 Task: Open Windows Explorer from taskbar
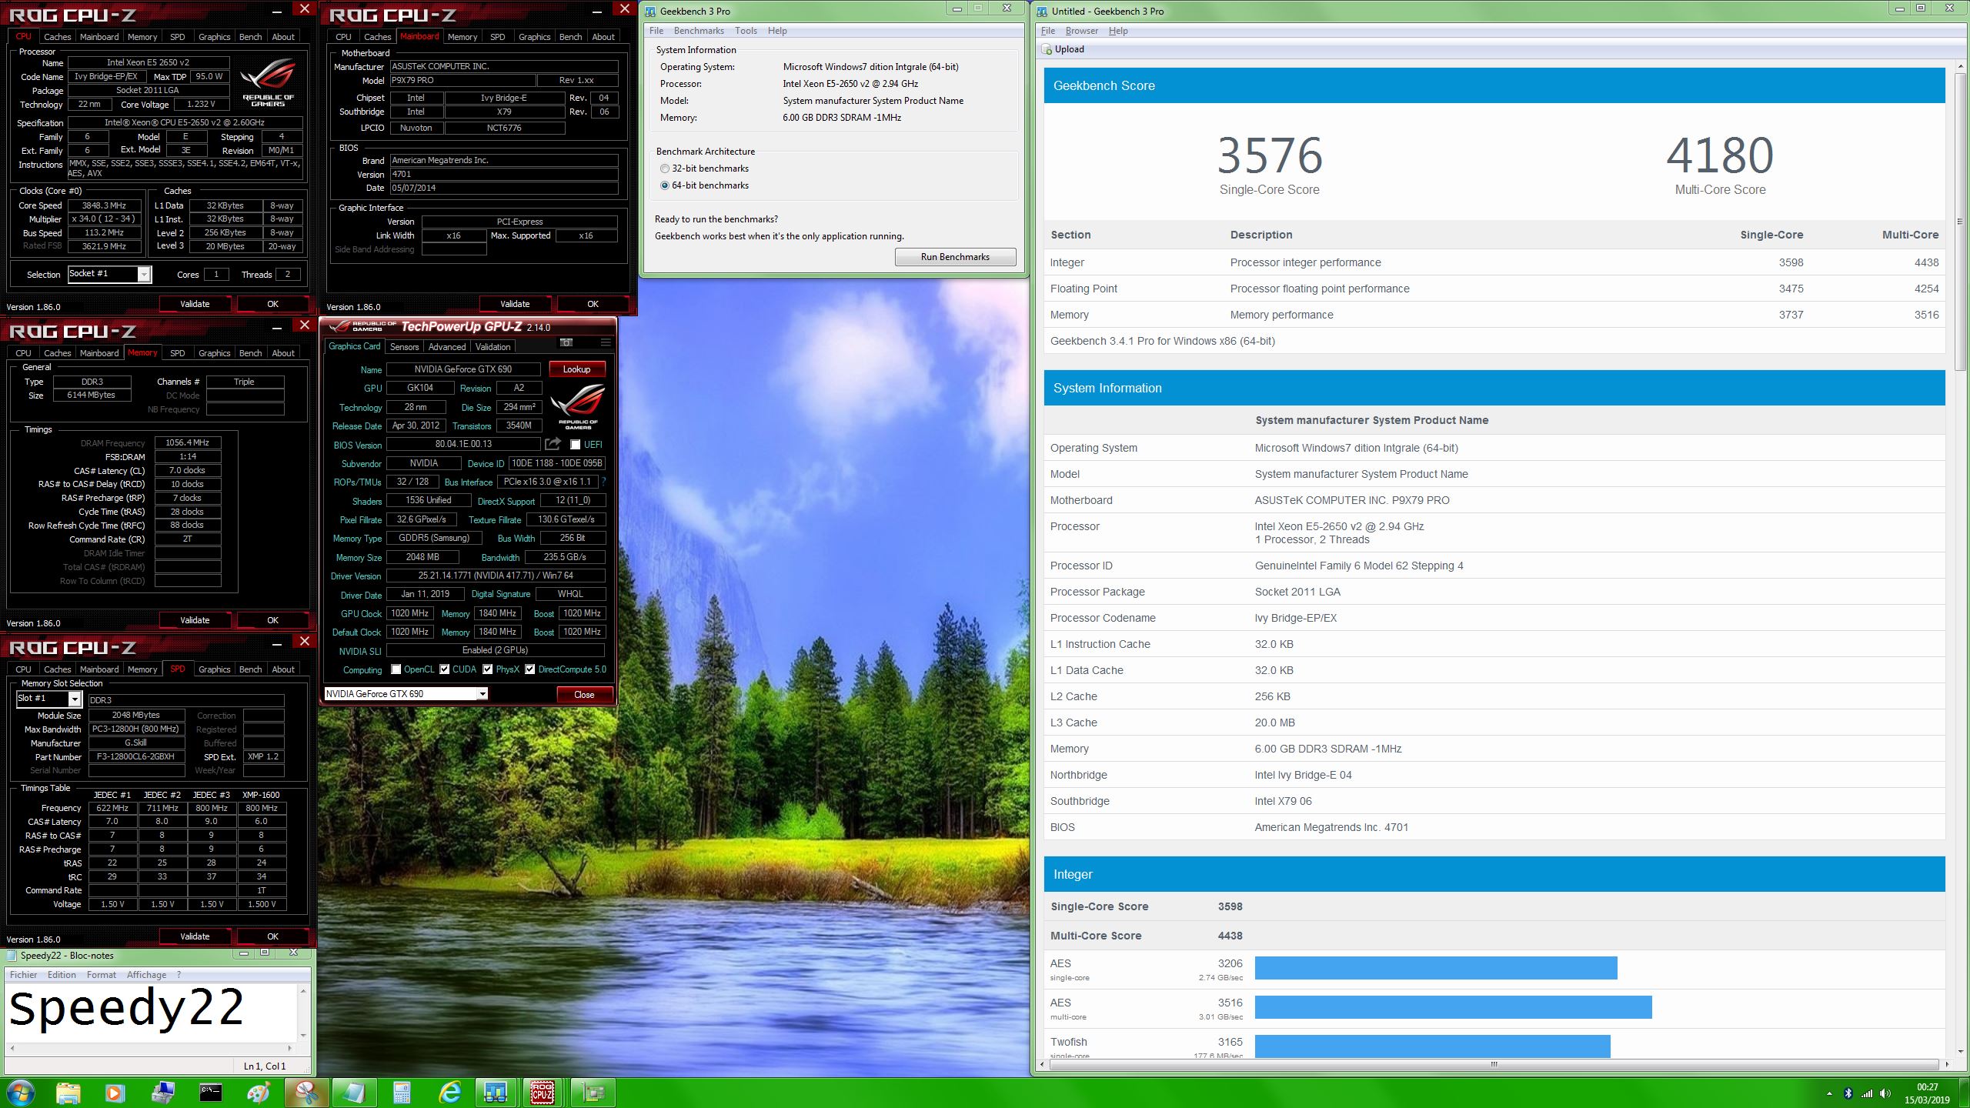pyautogui.click(x=68, y=1093)
